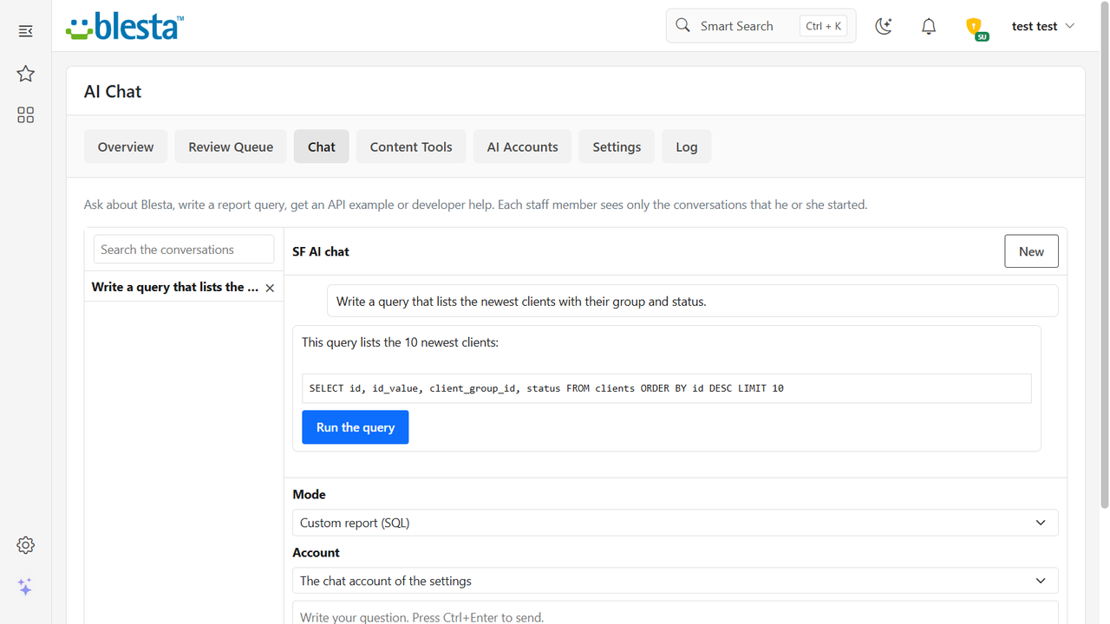This screenshot has width=1110, height=624.
Task: Open the Settings tab
Action: [617, 146]
